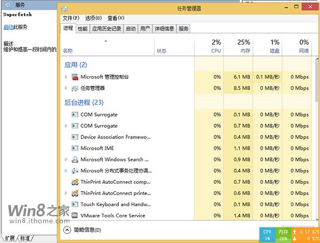Select the Microsoft IME row name
The height and width of the screenshot is (243, 320).
click(x=97, y=148)
